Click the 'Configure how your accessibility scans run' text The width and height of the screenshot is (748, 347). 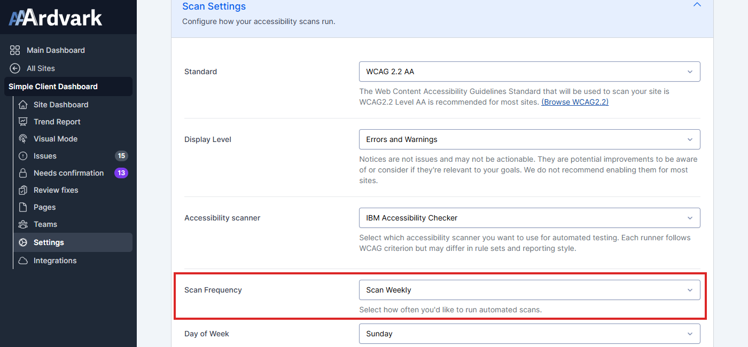(x=259, y=22)
